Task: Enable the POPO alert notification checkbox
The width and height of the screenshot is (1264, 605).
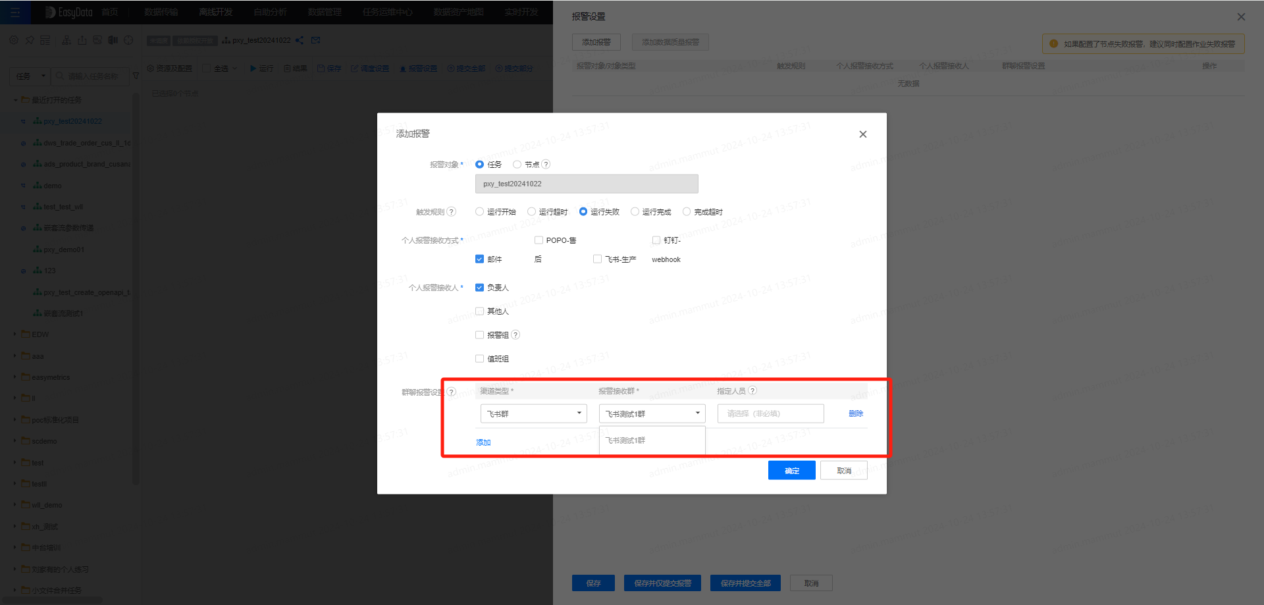Action: coord(538,240)
